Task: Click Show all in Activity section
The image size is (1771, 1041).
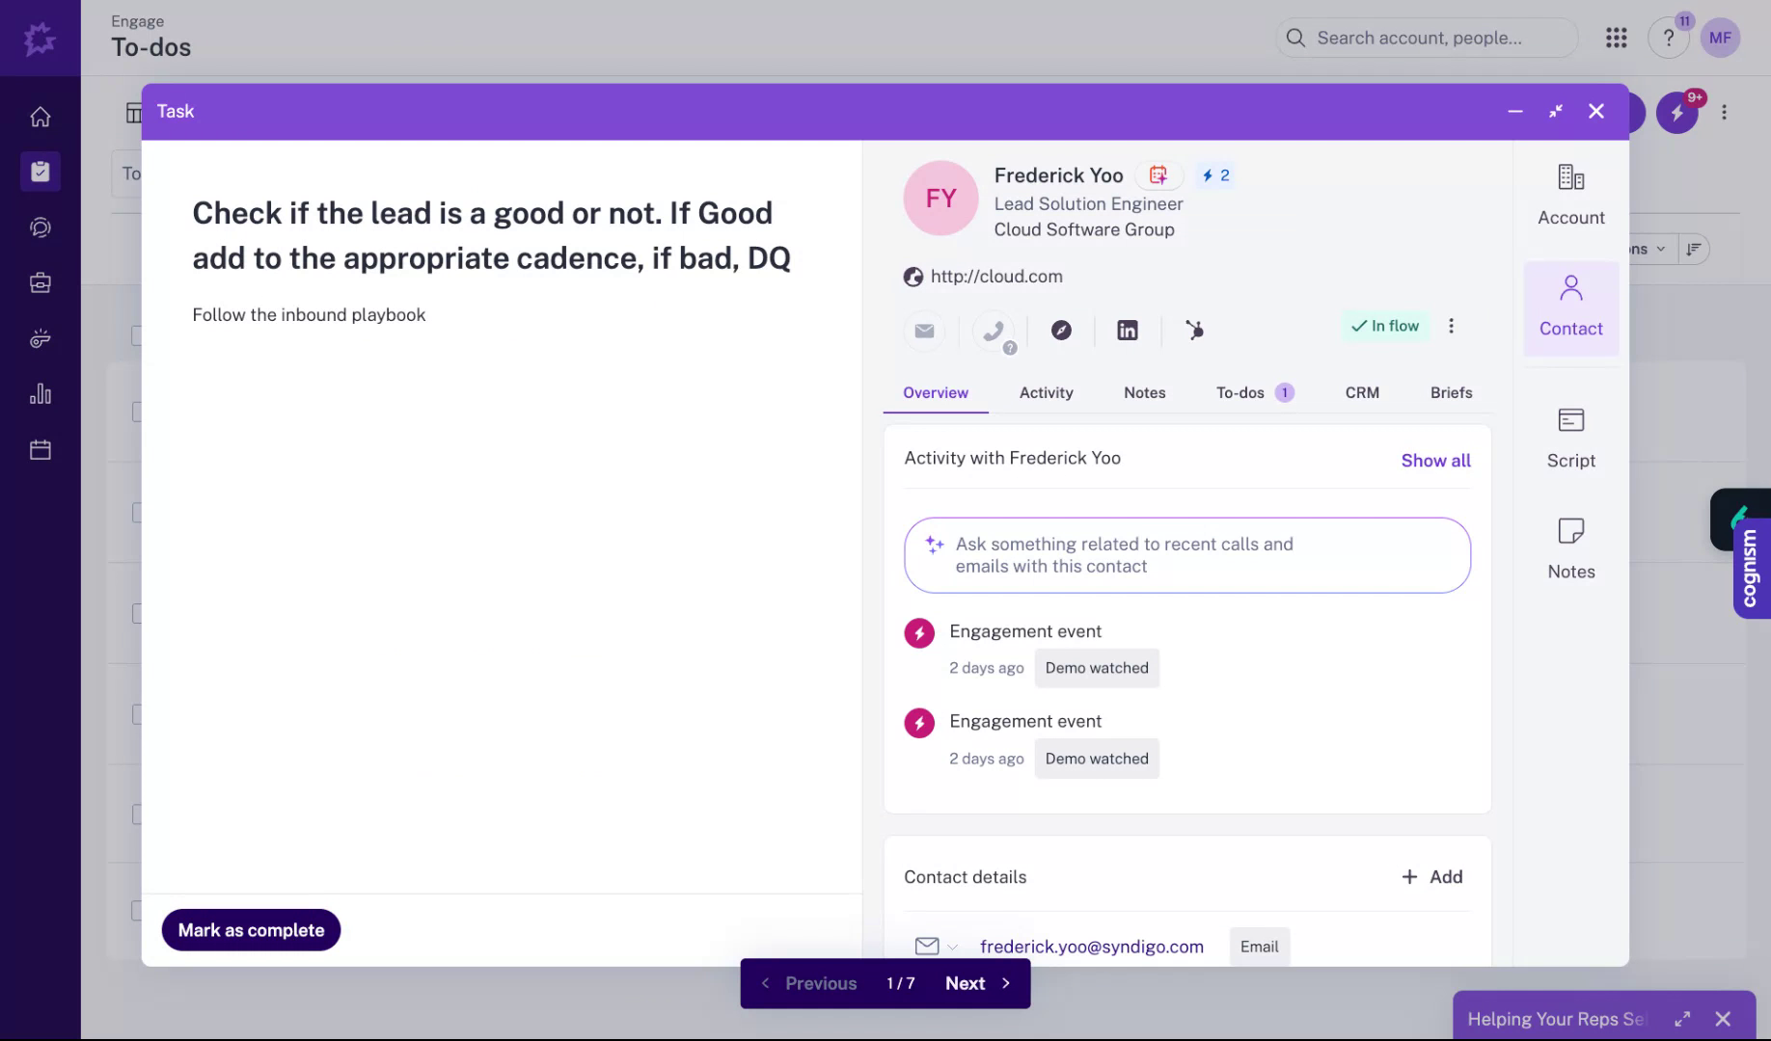Action: (x=1435, y=460)
